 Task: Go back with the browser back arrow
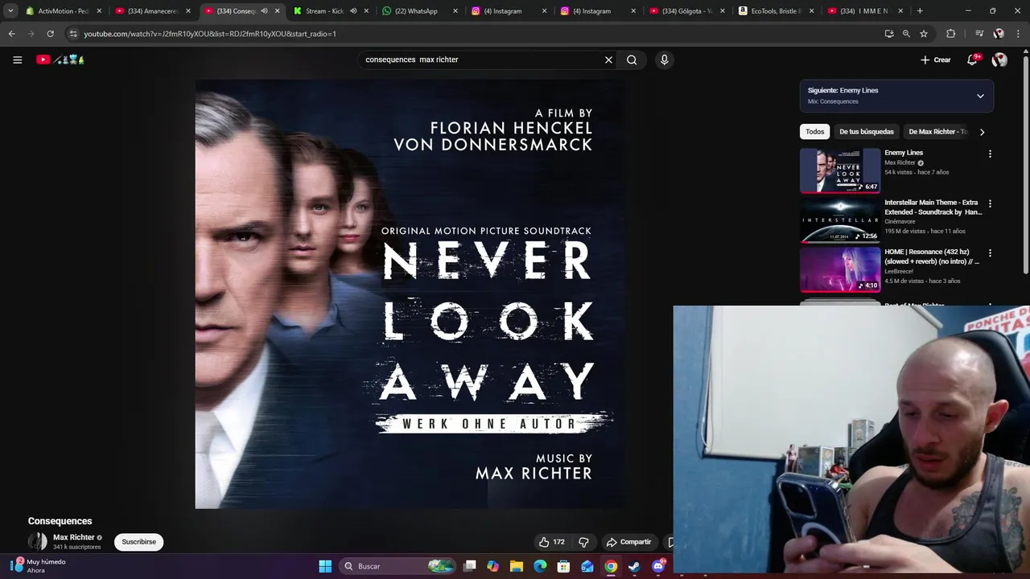click(x=11, y=34)
